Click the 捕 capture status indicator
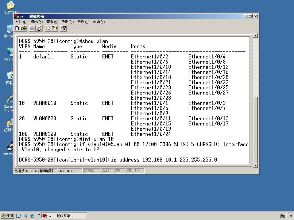This screenshot has height=220, width=294. [129, 171]
